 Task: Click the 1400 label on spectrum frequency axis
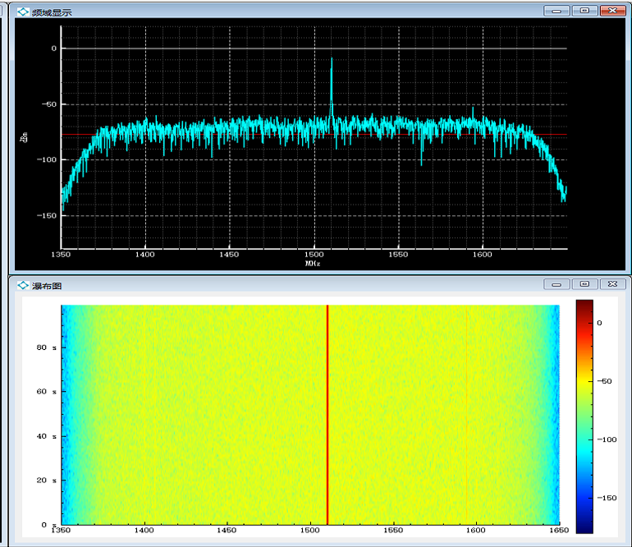pos(144,255)
